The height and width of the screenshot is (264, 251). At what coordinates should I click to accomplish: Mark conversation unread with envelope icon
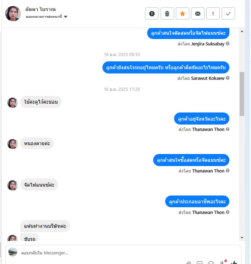pos(198,13)
